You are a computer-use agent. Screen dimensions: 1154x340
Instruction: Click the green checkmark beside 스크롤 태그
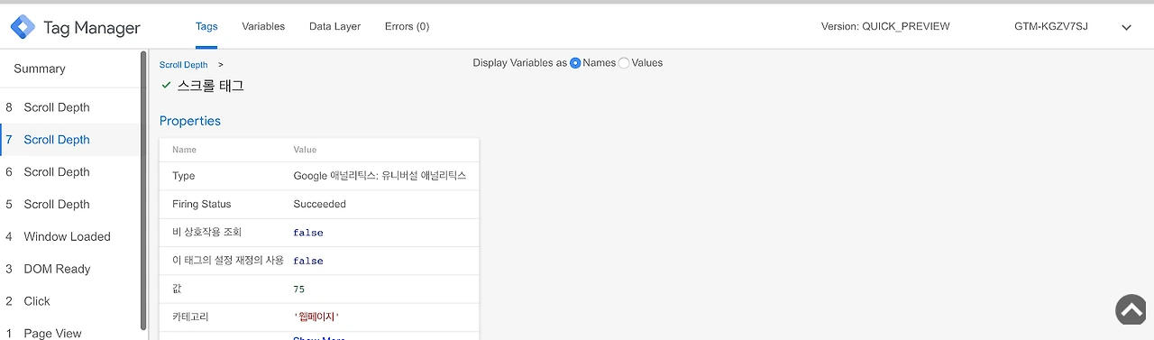click(166, 86)
